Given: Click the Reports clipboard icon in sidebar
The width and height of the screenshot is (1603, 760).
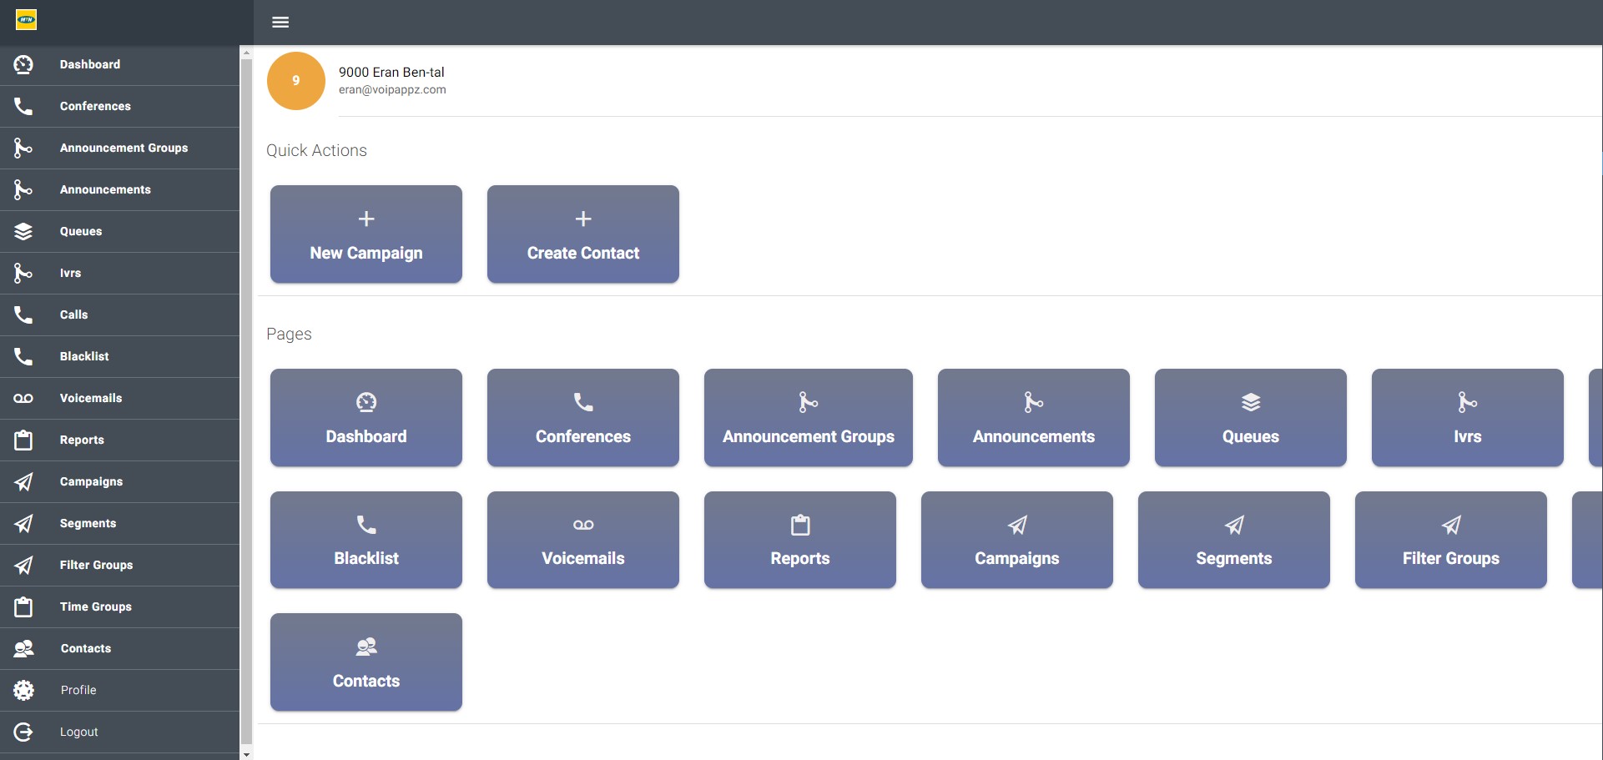Looking at the screenshot, I should click(x=23, y=440).
